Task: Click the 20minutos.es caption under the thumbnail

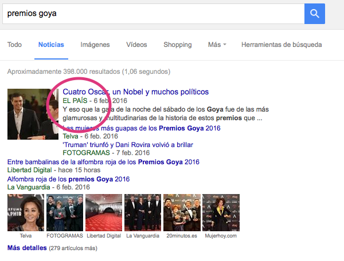Action: (x=182, y=236)
